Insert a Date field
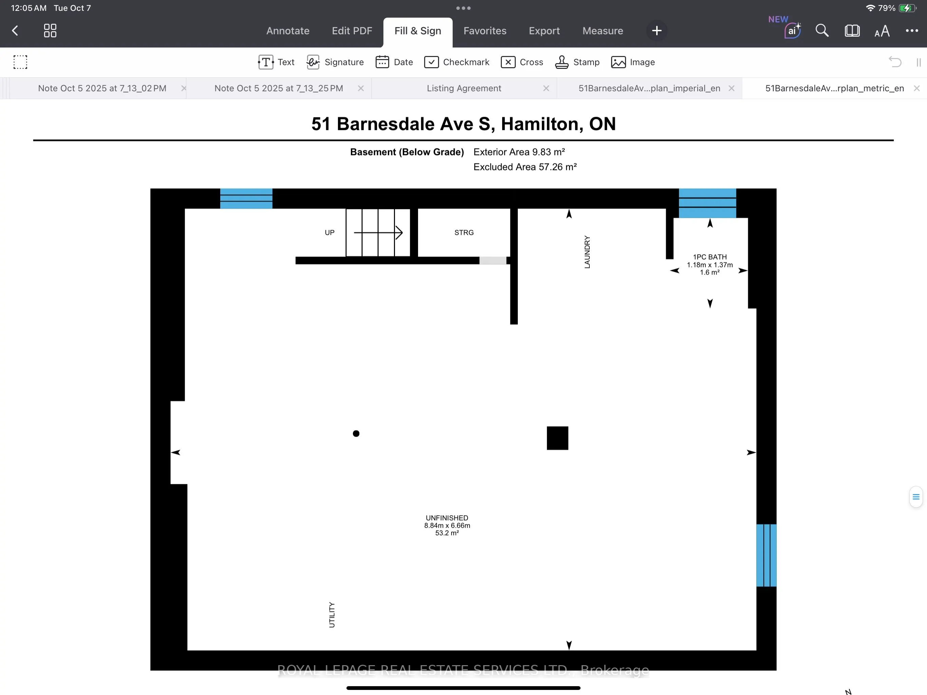The width and height of the screenshot is (927, 695). coord(394,62)
